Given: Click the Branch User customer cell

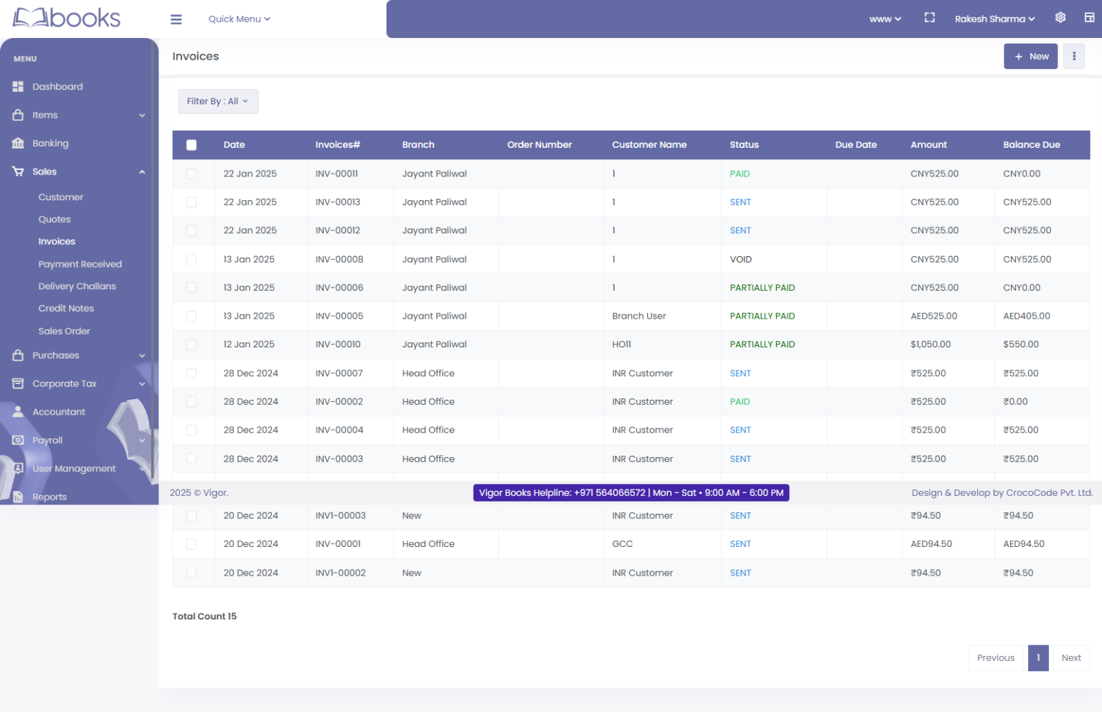Looking at the screenshot, I should [639, 317].
